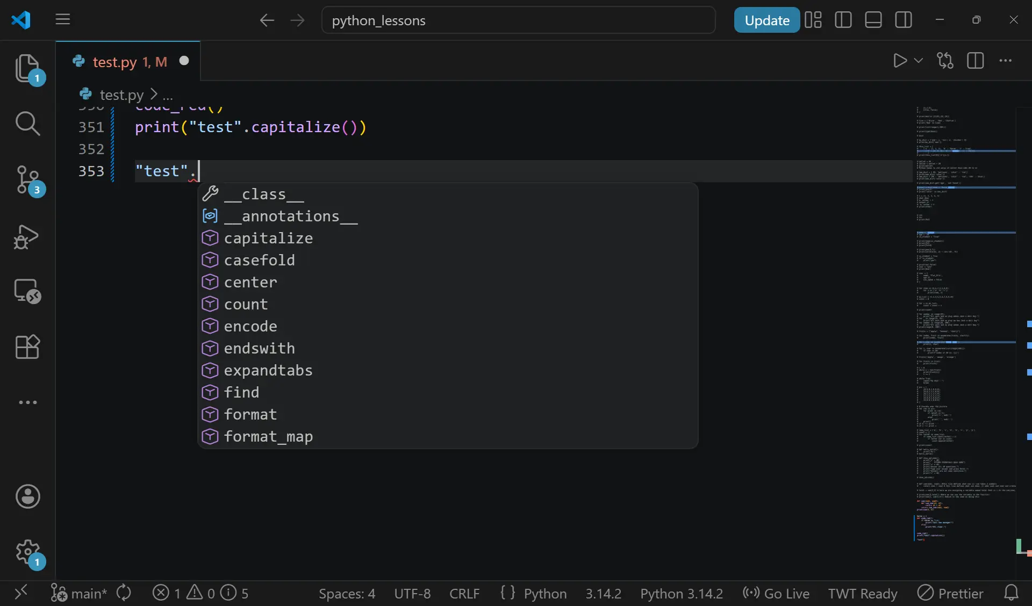Open the application hamburger menu
Image resolution: width=1032 pixels, height=606 pixels.
63,20
